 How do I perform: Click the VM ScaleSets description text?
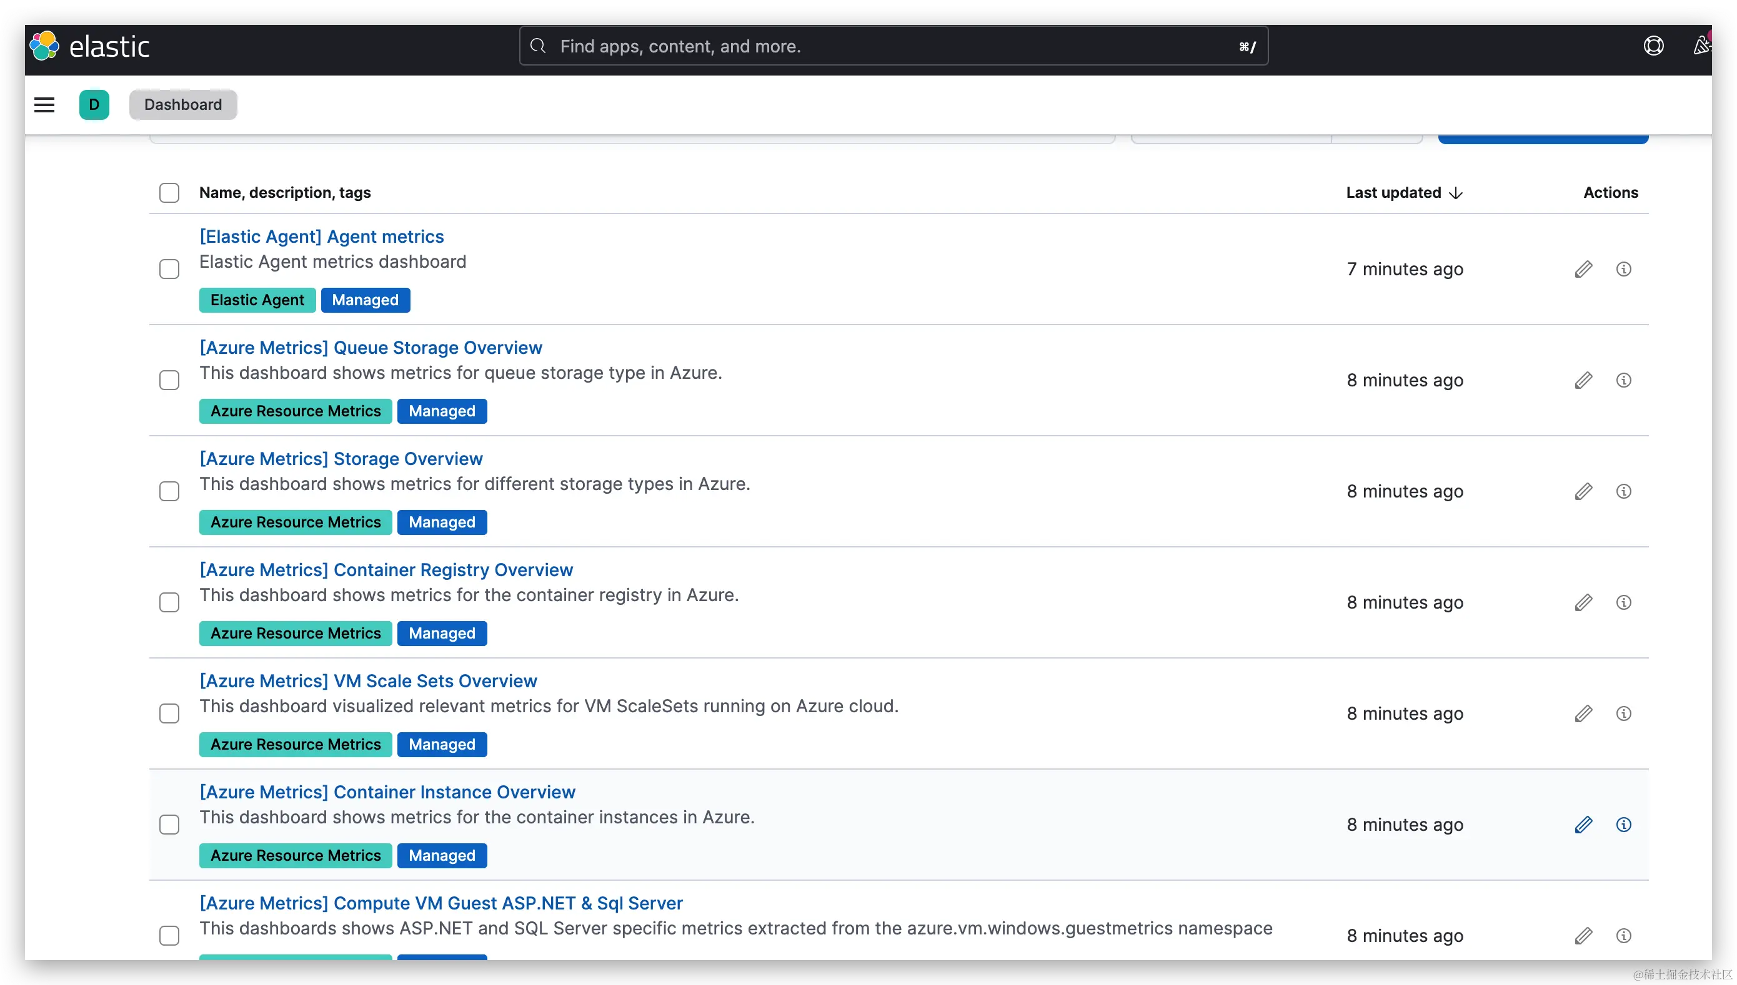[549, 706]
